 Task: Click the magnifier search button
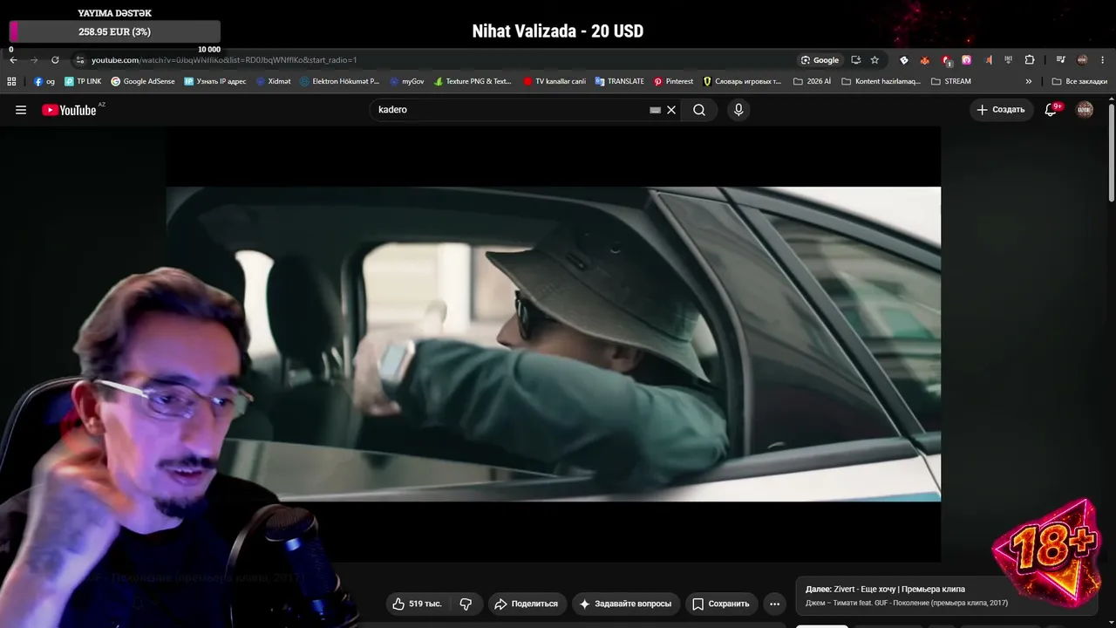click(x=699, y=110)
